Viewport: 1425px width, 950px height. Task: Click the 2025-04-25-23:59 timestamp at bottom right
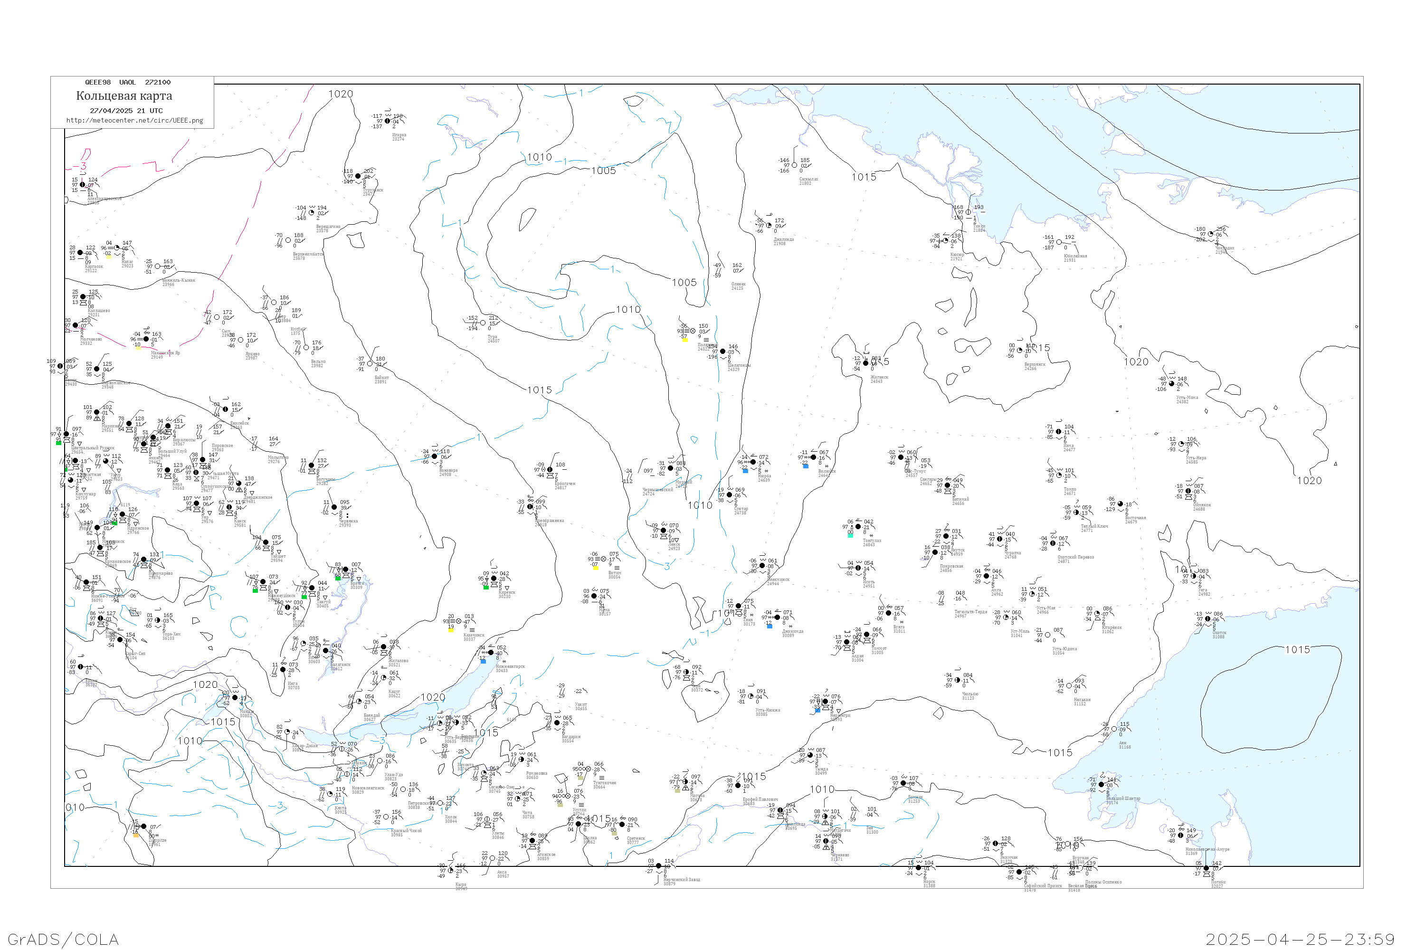tap(1301, 939)
